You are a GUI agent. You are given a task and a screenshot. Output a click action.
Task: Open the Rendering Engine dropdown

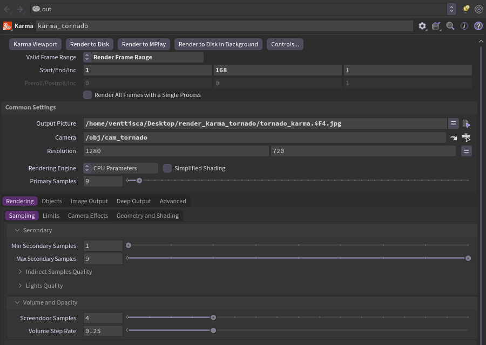pyautogui.click(x=120, y=168)
